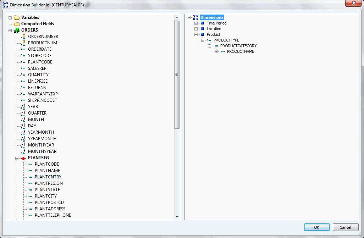
Task: Click the blue square icon for Product
Action: [203, 34]
